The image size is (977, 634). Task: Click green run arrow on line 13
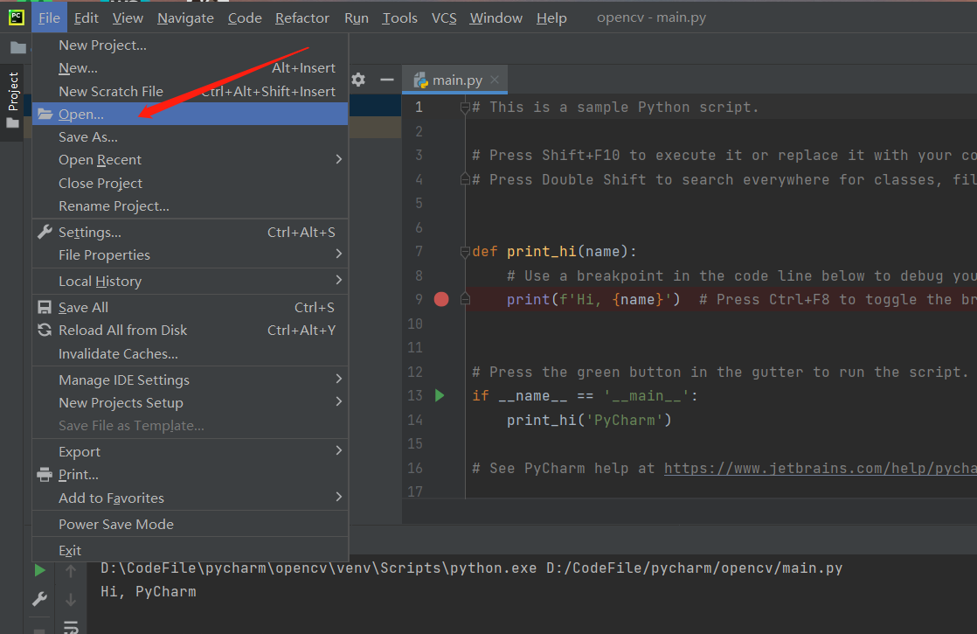click(440, 395)
